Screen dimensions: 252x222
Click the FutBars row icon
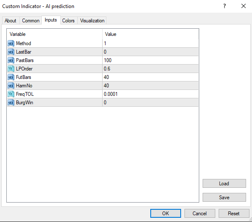[11, 77]
